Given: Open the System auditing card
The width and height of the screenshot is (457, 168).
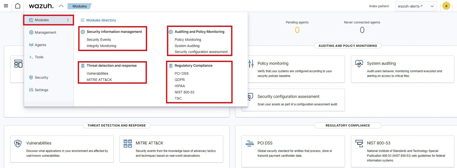Looking at the screenshot, I should tap(402, 69).
